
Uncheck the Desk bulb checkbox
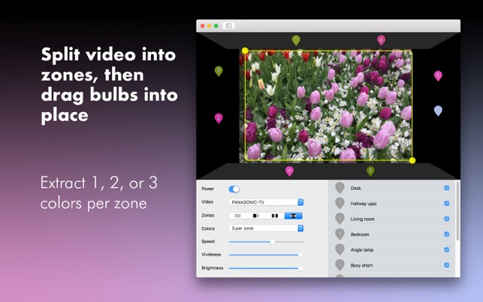coord(447,188)
